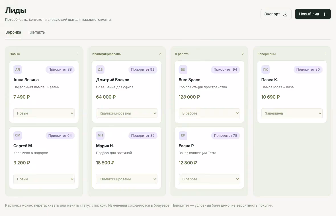Click the amount 18 500 ₽
This screenshot has width=336, height=216.
pyautogui.click(x=105, y=163)
